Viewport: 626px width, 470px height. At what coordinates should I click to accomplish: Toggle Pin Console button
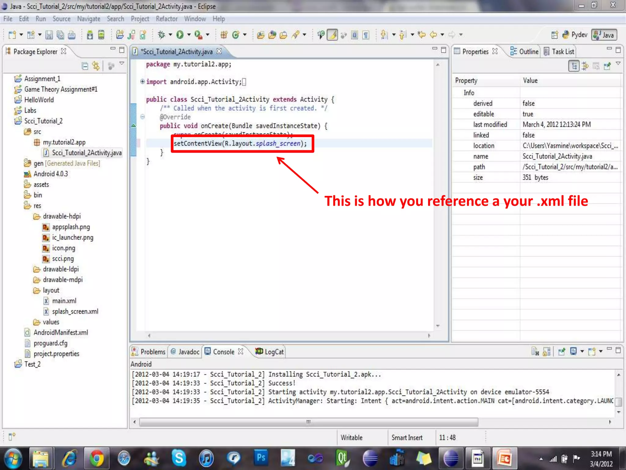pyautogui.click(x=562, y=352)
